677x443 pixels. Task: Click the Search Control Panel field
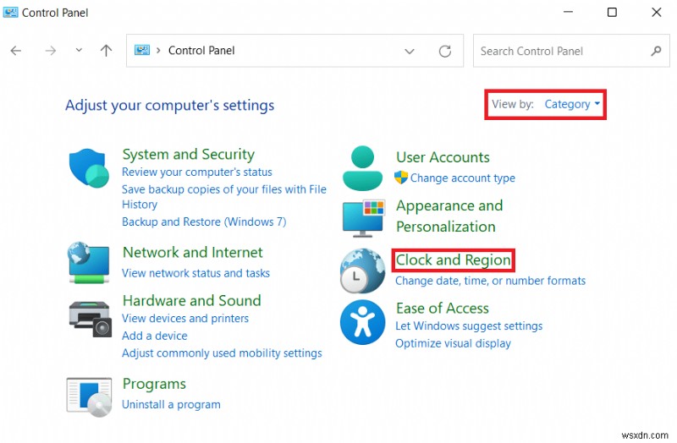(x=559, y=51)
